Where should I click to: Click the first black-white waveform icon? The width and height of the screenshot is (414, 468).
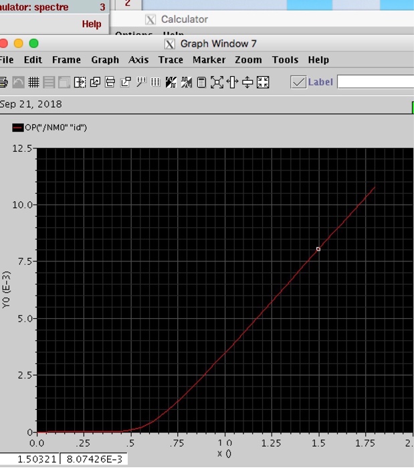pyautogui.click(x=171, y=82)
